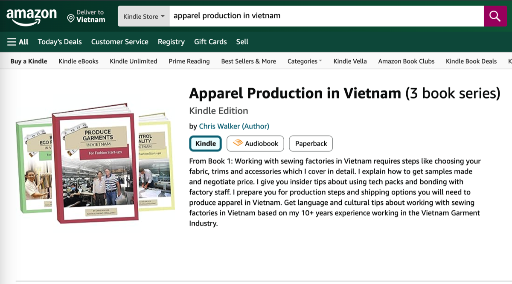
Task: Click the Amazon logo
Action: (x=32, y=17)
